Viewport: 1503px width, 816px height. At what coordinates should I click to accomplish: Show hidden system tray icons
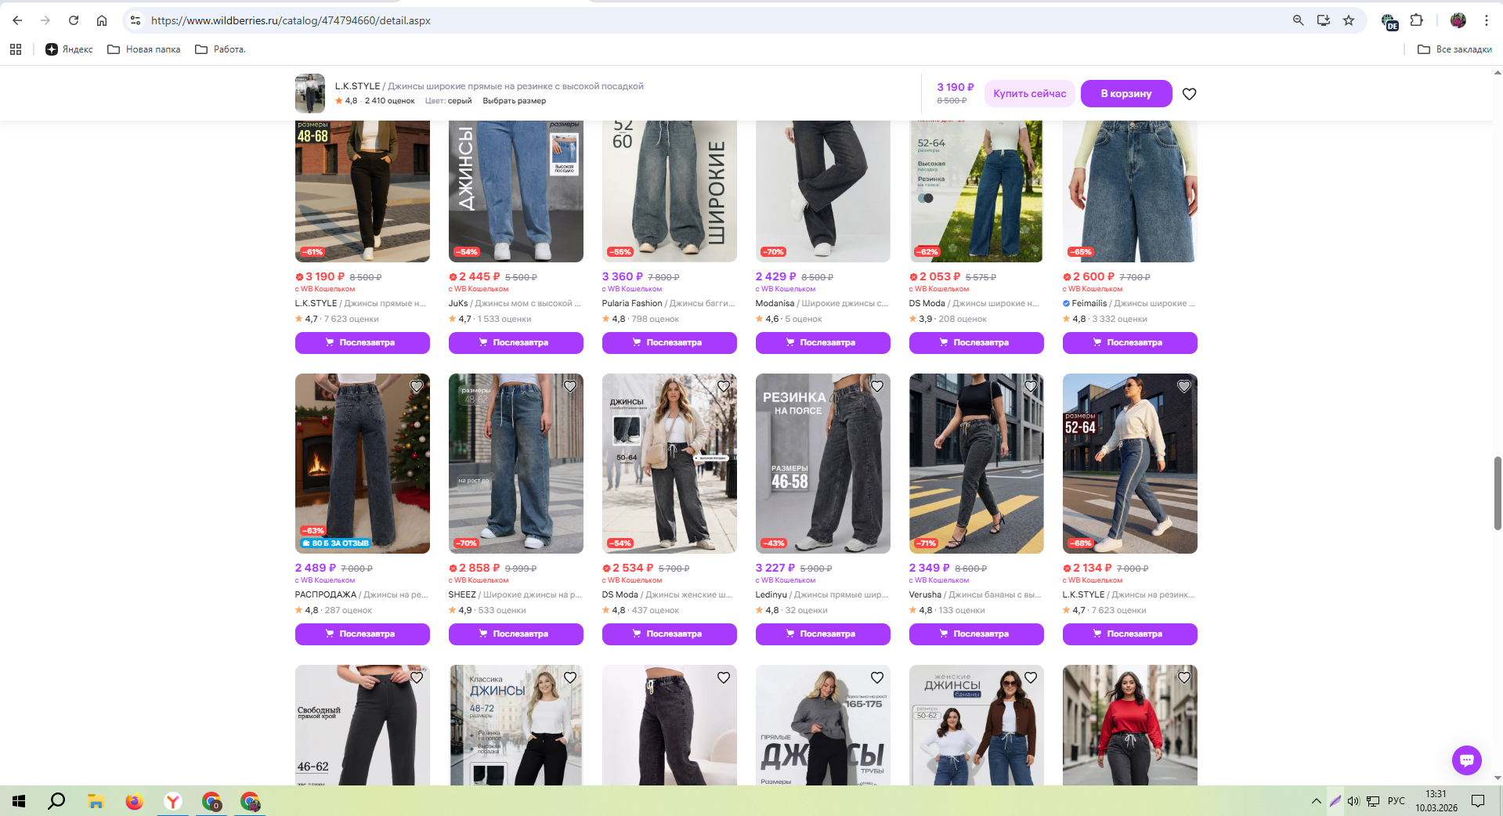(x=1316, y=801)
